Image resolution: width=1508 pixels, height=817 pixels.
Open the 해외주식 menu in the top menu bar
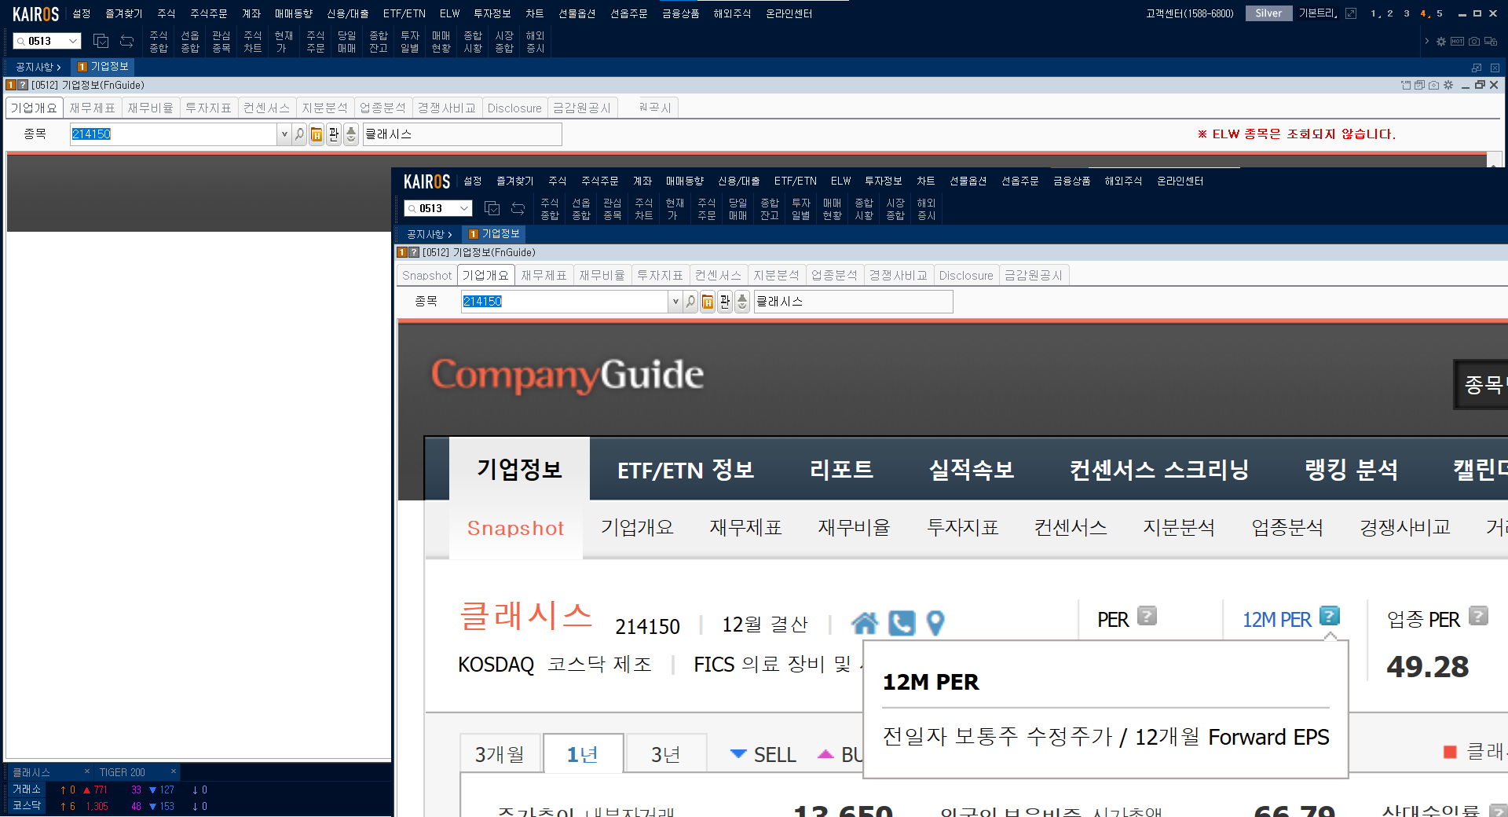[731, 13]
